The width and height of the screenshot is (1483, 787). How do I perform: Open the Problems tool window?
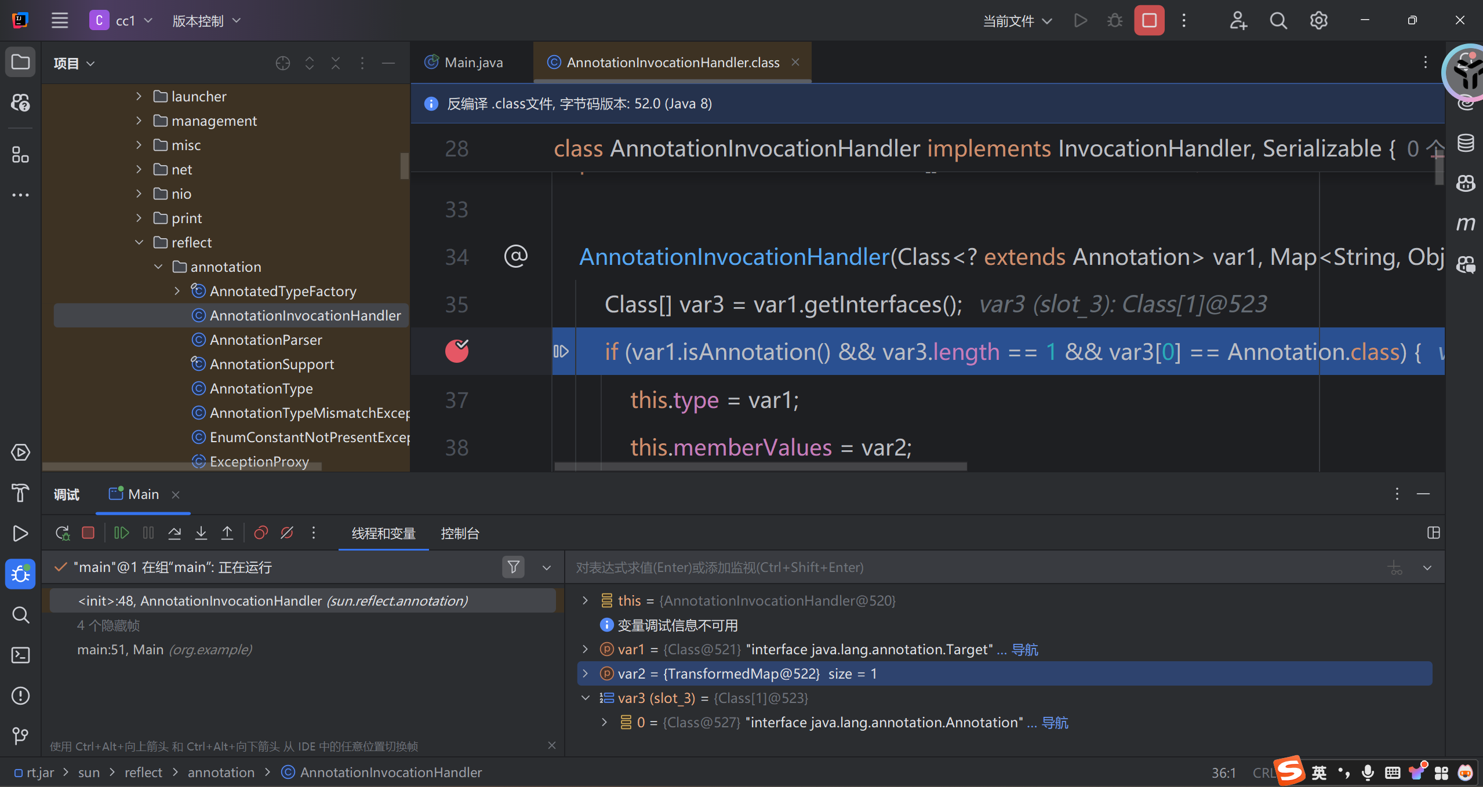pyautogui.click(x=20, y=696)
